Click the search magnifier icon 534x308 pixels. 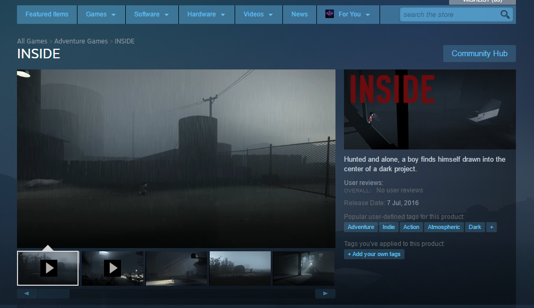click(505, 14)
